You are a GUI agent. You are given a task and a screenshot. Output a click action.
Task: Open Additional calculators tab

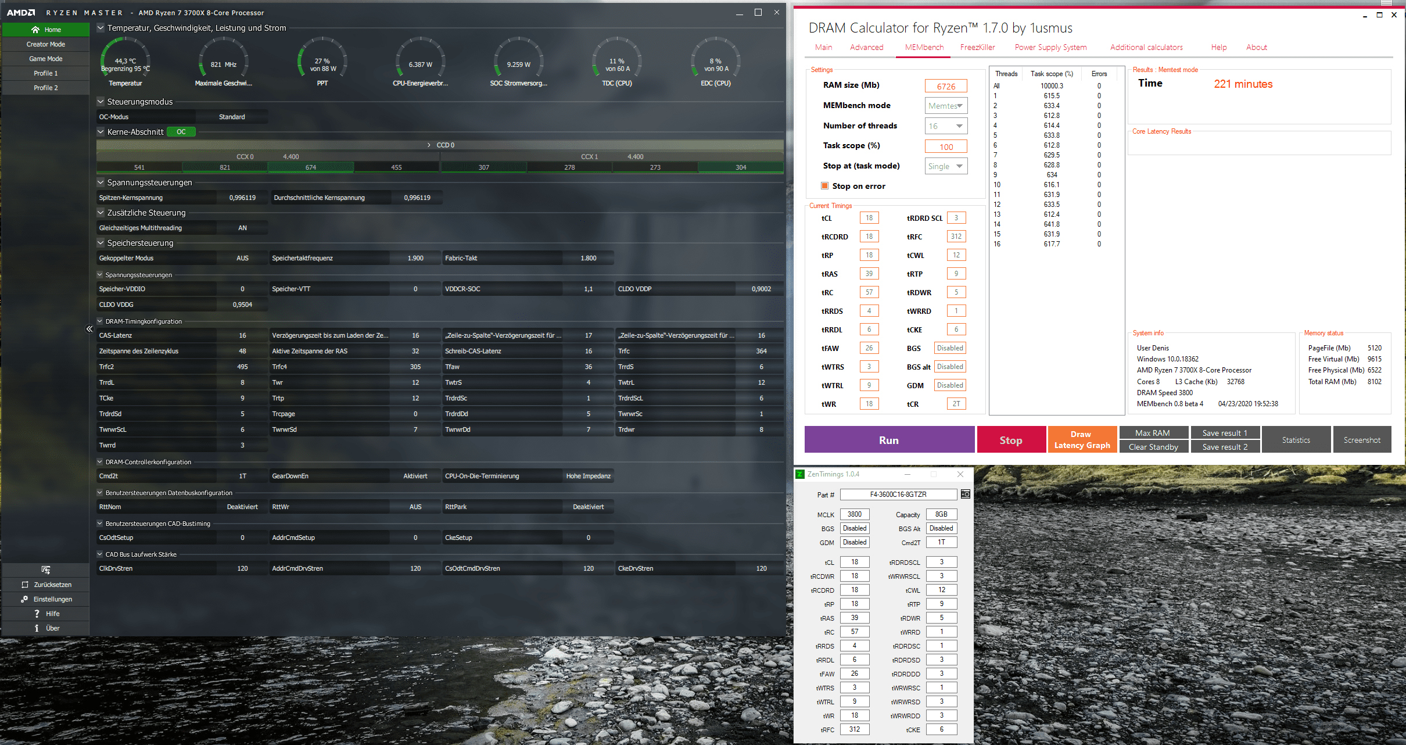click(x=1146, y=48)
